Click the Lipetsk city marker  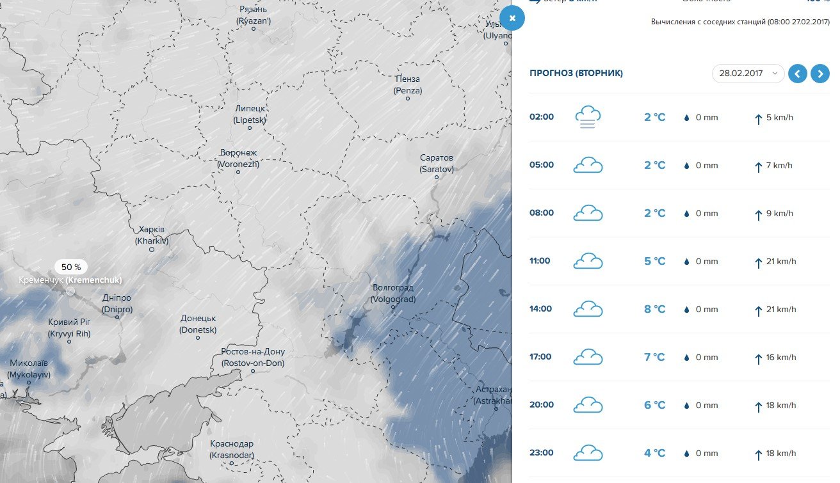[250, 128]
